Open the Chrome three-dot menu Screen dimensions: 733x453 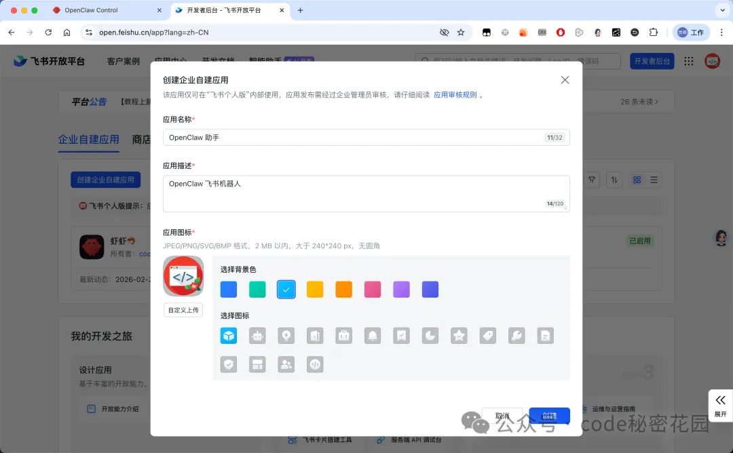click(x=721, y=33)
